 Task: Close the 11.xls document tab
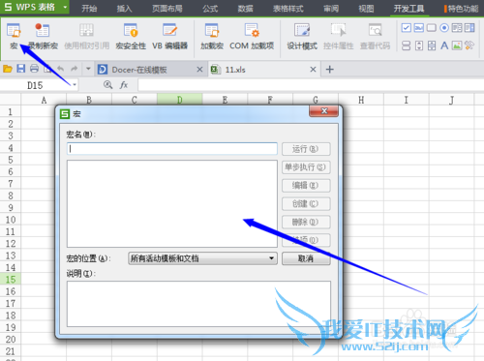(313, 70)
